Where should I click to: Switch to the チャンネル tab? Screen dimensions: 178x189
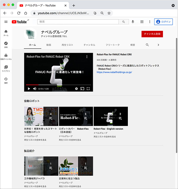click(x=89, y=45)
